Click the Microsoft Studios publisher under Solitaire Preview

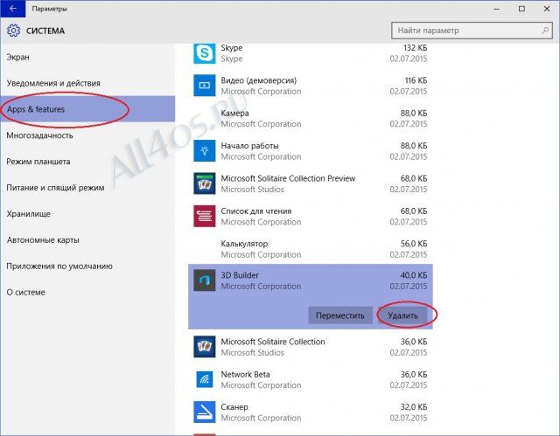pos(253,190)
